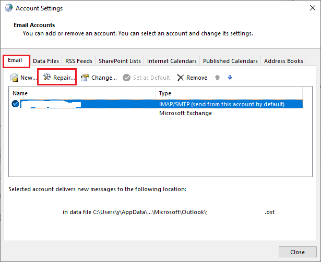Viewport: 321px width, 262px height.
Task: Click the Name column header
Action: [82, 93]
